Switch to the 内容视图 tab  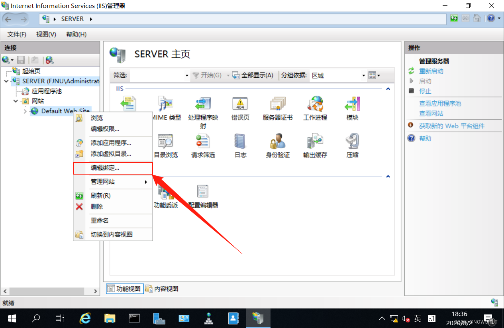(x=162, y=289)
